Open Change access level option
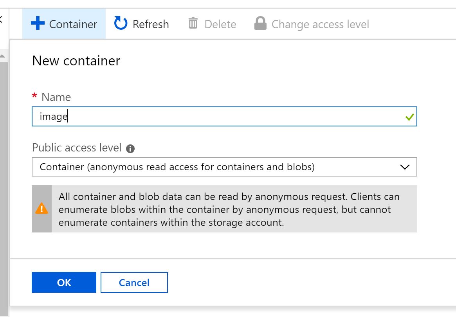 point(320,24)
